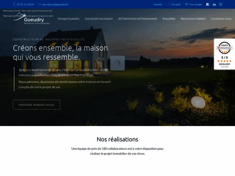Click the Excellent rating label
The width and height of the screenshot is (235, 176).
point(225,64)
